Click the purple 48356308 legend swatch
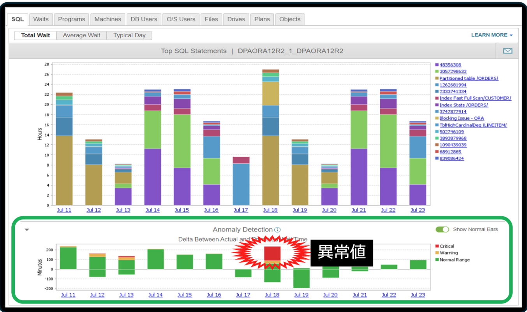The width and height of the screenshot is (527, 312). pos(437,65)
